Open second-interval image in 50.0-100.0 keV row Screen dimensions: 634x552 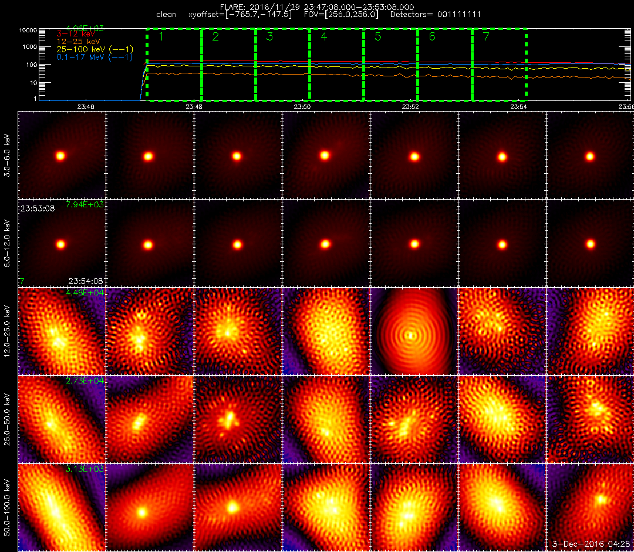pyautogui.click(x=150, y=507)
